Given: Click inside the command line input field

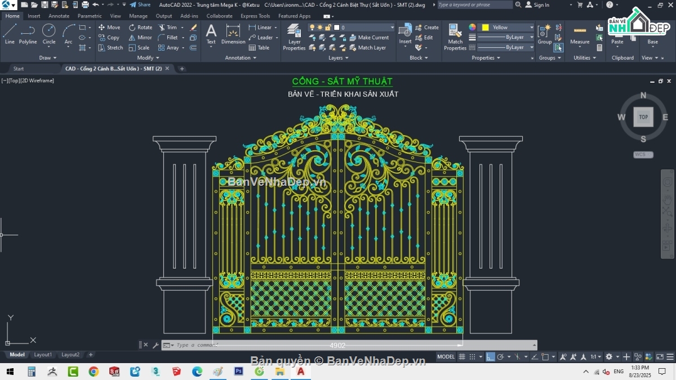Looking at the screenshot, I should (253, 345).
